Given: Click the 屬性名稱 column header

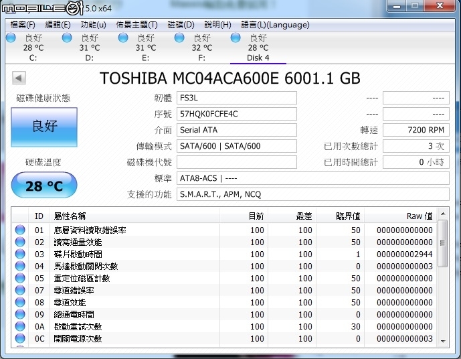Looking at the screenshot, I should click(134, 216).
